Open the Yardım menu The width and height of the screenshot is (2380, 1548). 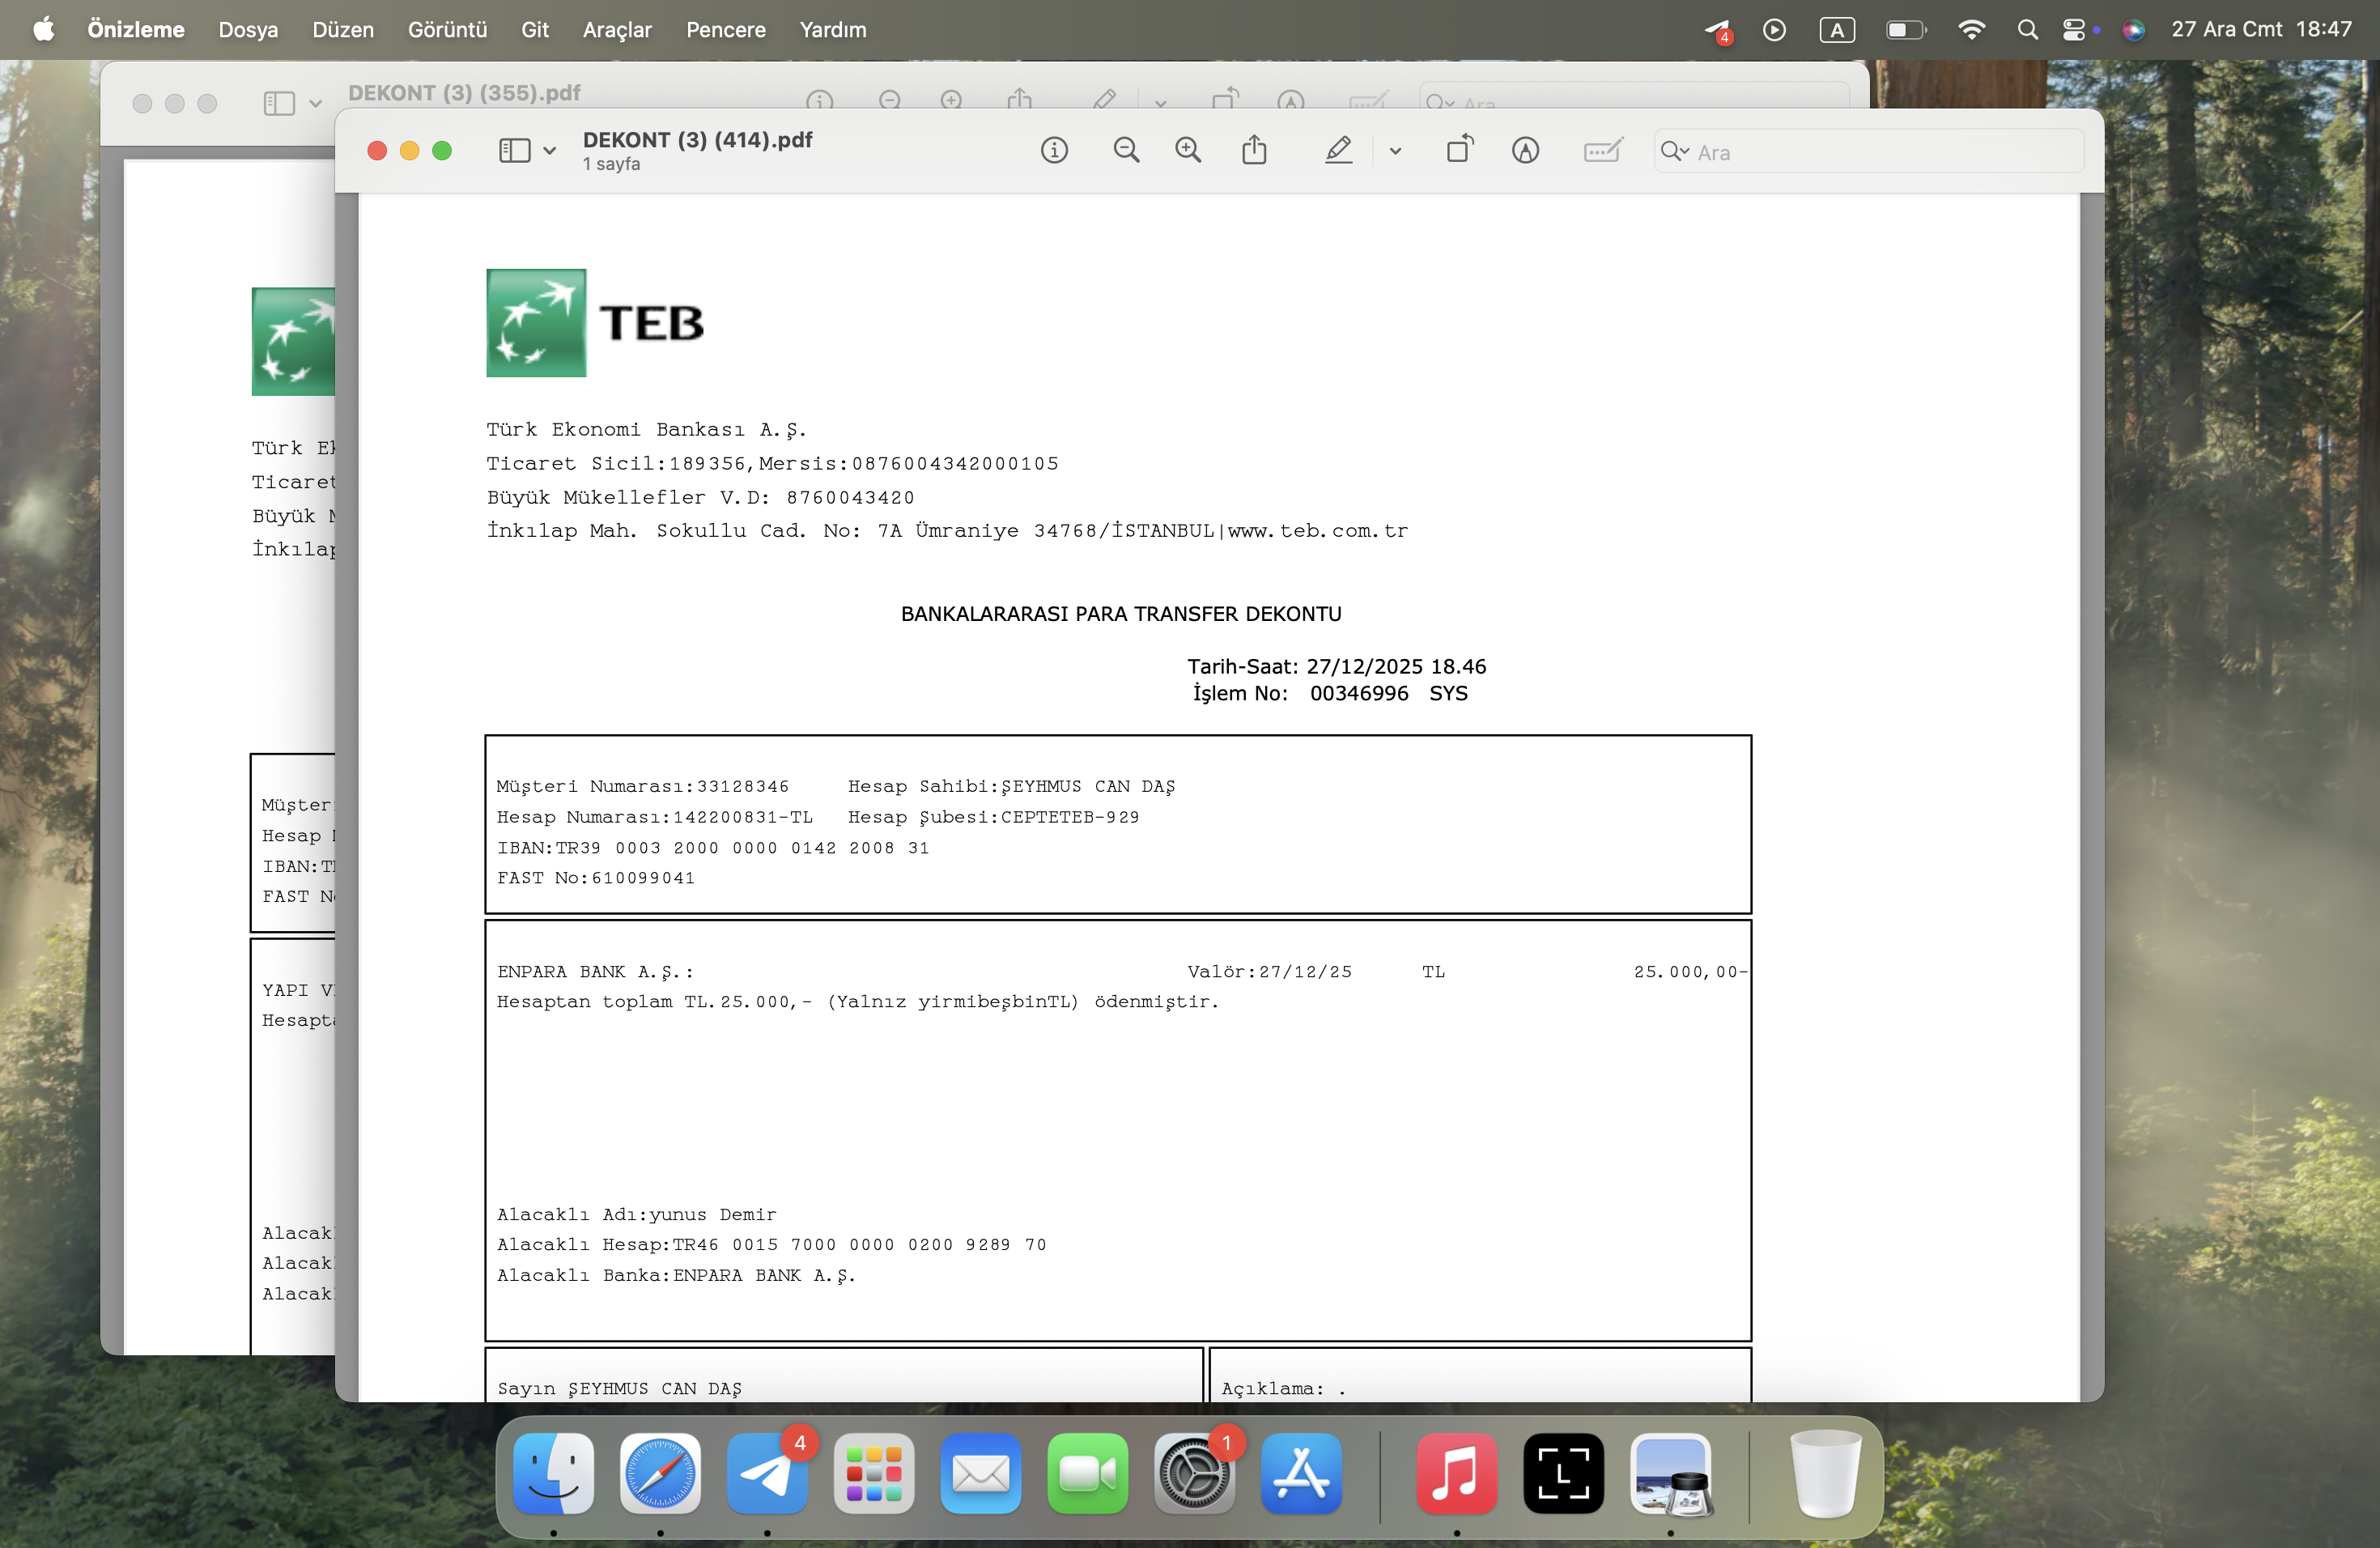833,30
